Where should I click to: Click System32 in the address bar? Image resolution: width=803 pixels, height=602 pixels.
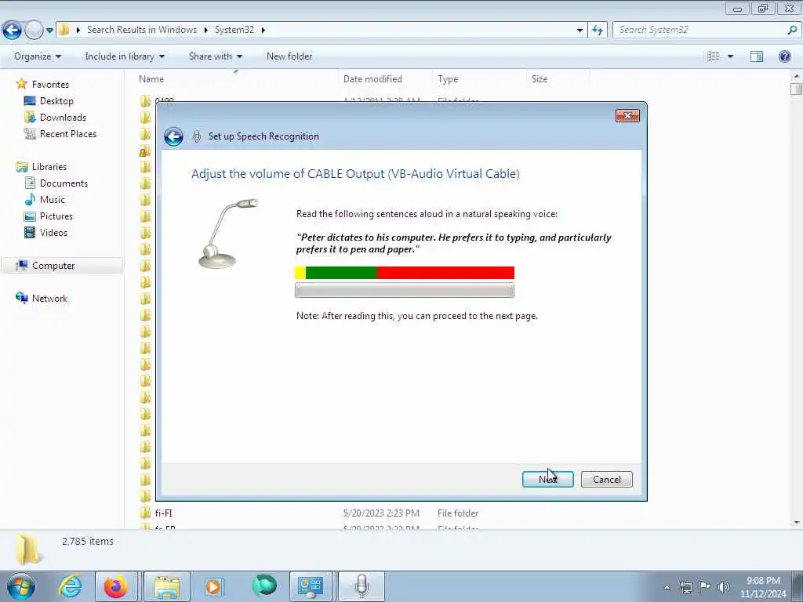(234, 30)
